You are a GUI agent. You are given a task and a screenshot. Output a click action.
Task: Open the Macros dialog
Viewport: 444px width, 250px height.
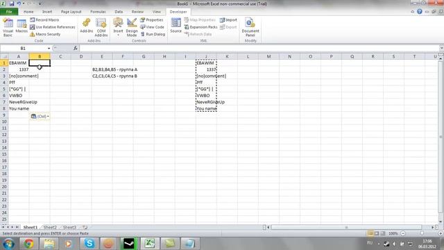click(x=22, y=26)
